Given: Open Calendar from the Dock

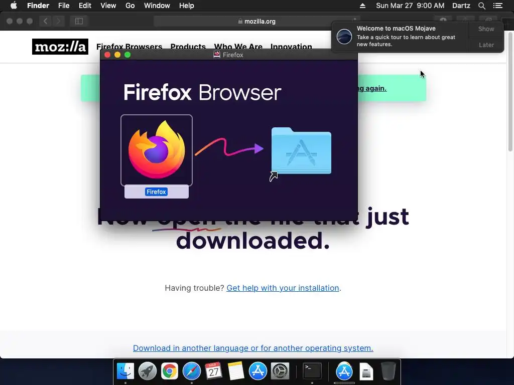Looking at the screenshot, I should (x=213, y=371).
